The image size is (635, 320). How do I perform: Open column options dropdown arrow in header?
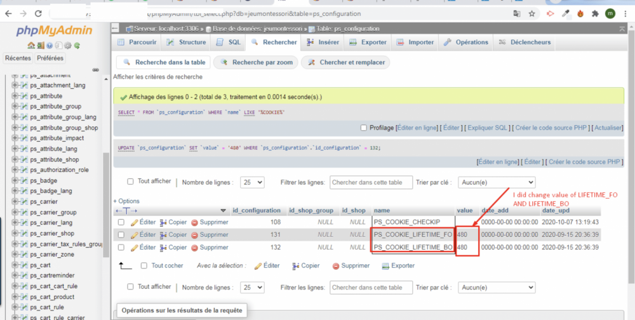(x=223, y=211)
